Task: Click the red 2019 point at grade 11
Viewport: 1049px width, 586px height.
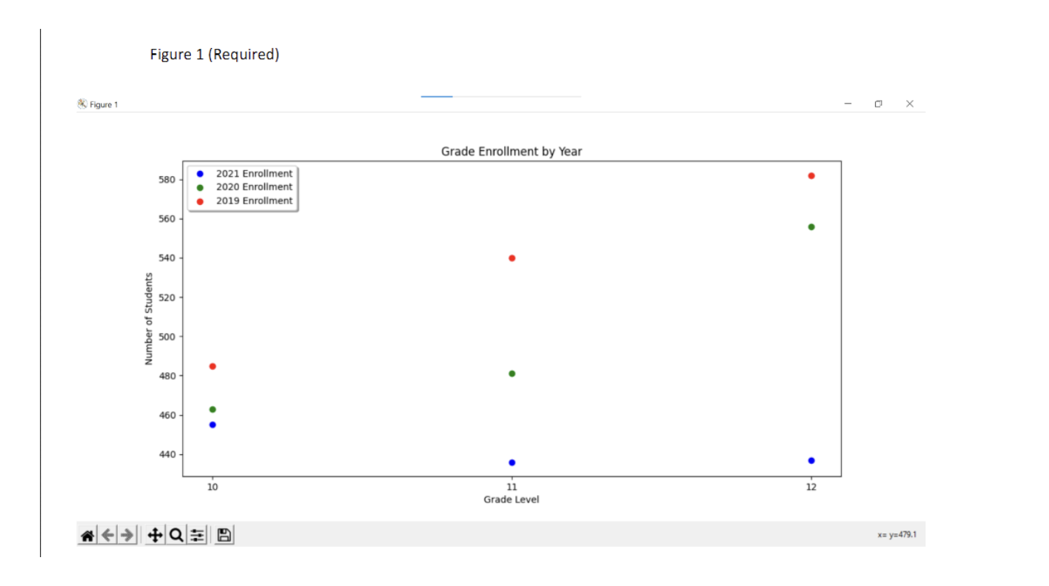Action: point(512,258)
